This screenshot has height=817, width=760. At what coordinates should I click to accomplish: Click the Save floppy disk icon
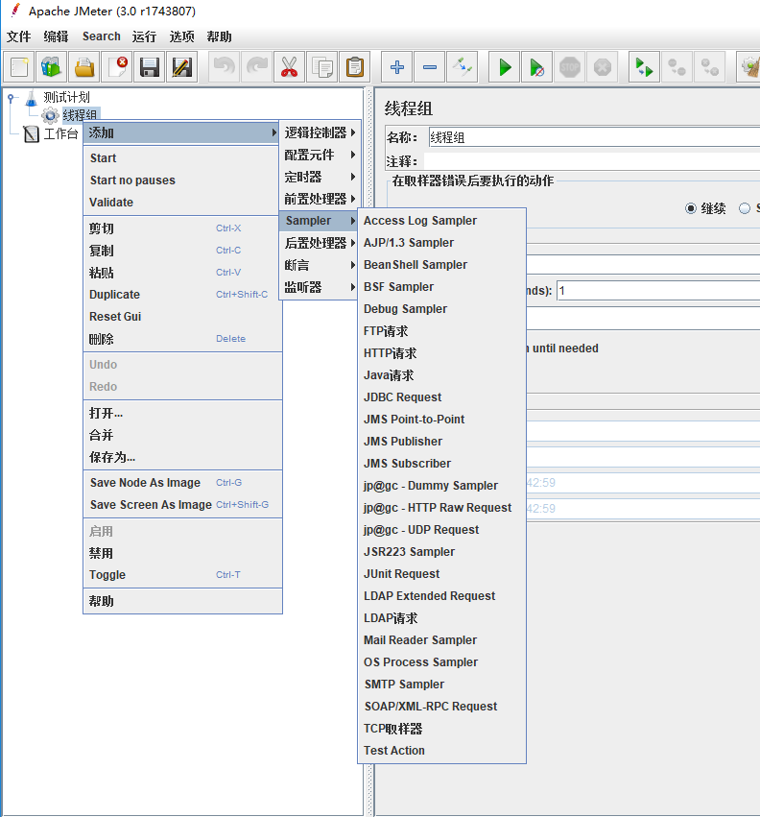point(150,67)
